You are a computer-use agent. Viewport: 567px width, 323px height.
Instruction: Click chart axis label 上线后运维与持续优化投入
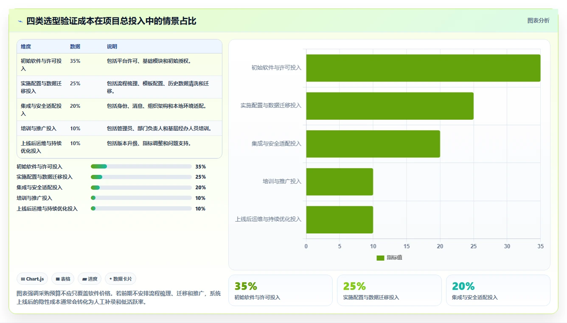[268, 219]
